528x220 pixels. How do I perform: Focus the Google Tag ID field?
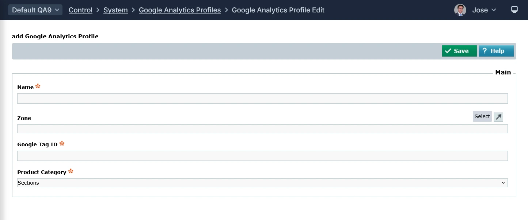(x=262, y=156)
